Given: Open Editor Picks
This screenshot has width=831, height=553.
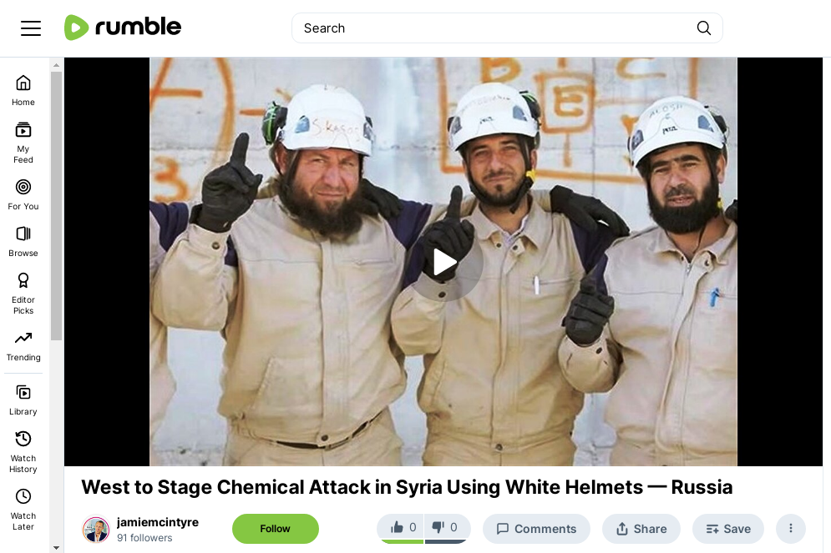Looking at the screenshot, I should (x=23, y=294).
